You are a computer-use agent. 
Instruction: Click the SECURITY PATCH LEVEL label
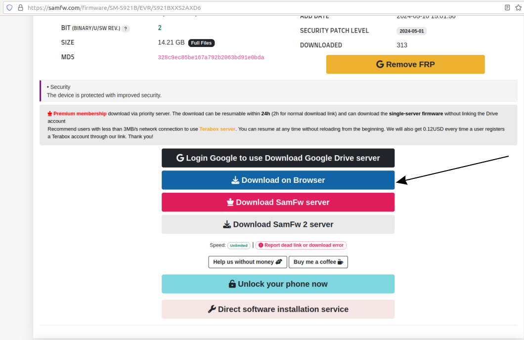[x=334, y=31]
